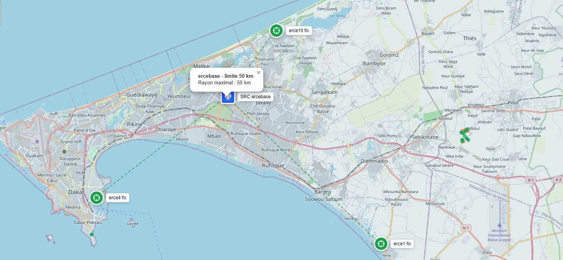Viewport: 563px width, 260px height.
Task: Click the "Guédiawaye" map label
Action: pos(142,95)
